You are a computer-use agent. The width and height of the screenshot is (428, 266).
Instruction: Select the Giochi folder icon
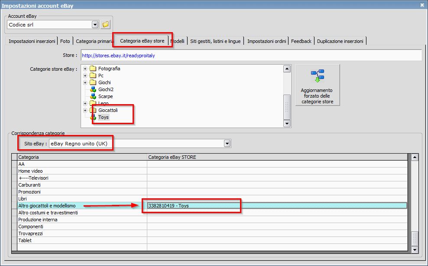pyautogui.click(x=93, y=82)
